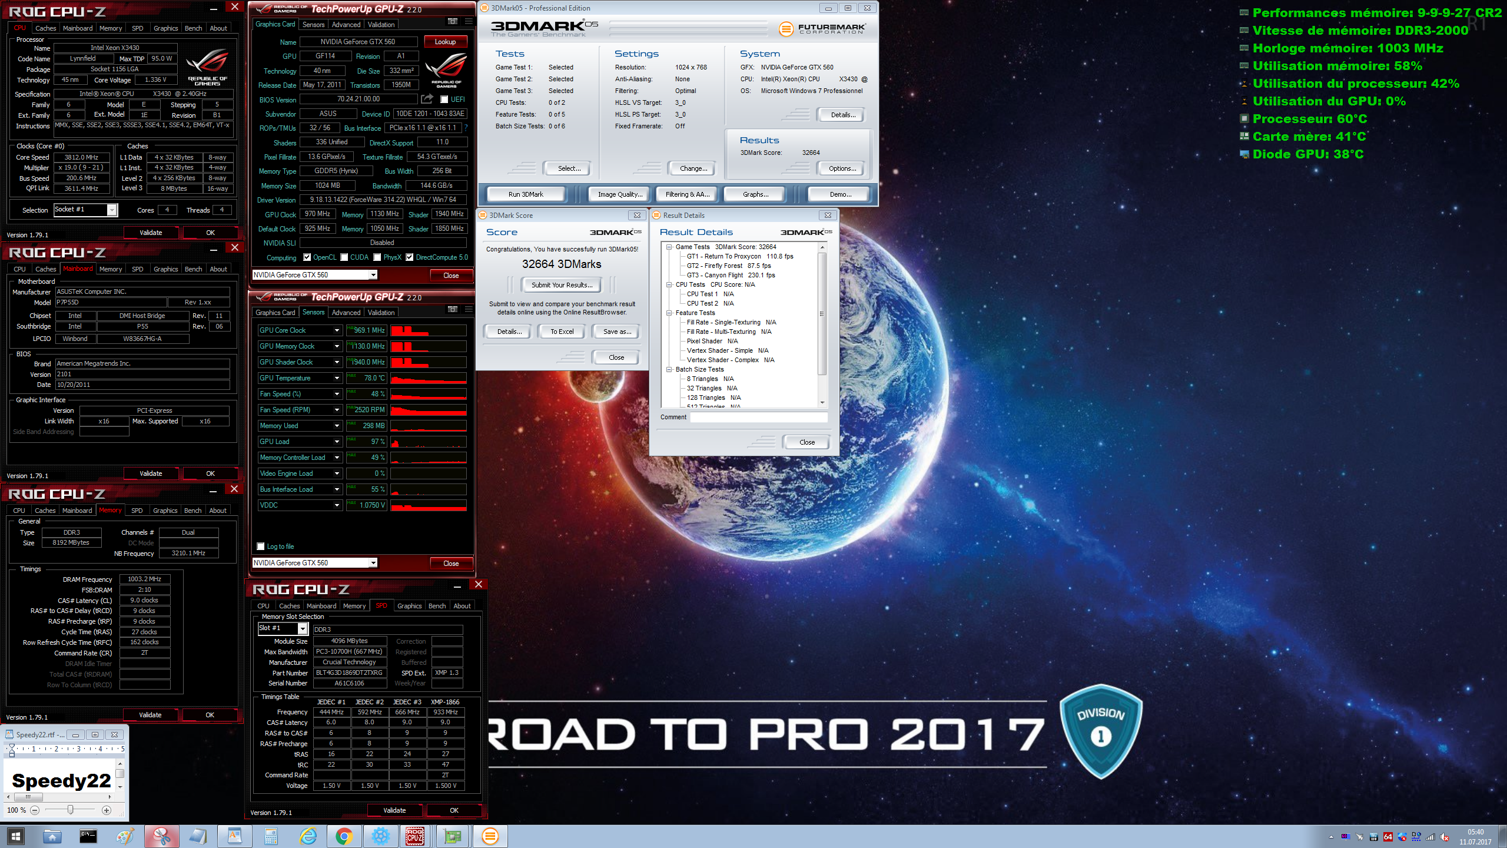Open the Slot #1 memory slot dropdown

tap(303, 628)
